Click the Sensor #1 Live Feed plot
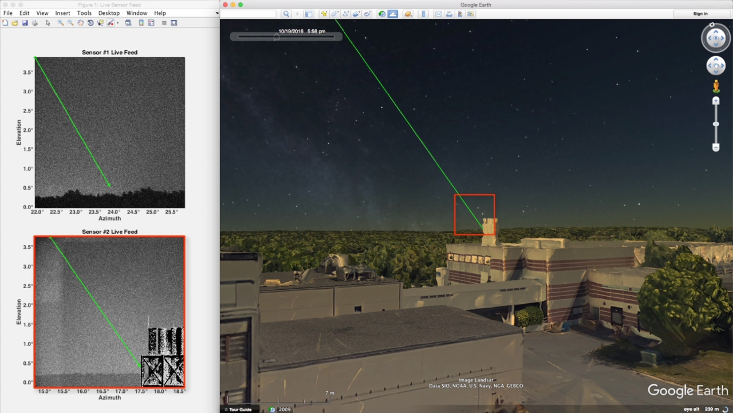 coord(109,132)
